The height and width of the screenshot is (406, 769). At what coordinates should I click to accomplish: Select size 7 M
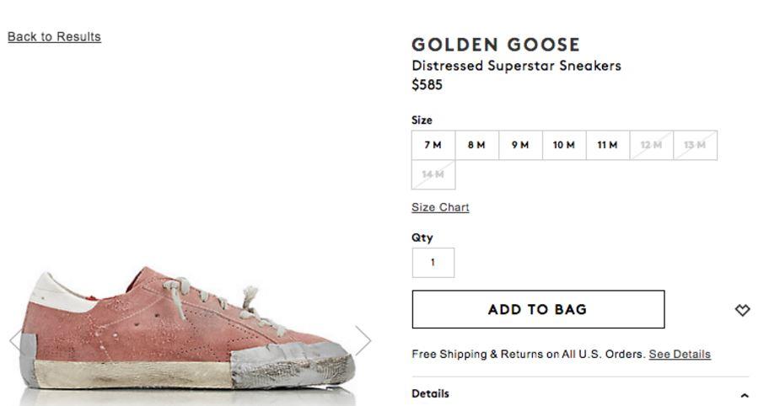[x=433, y=145]
